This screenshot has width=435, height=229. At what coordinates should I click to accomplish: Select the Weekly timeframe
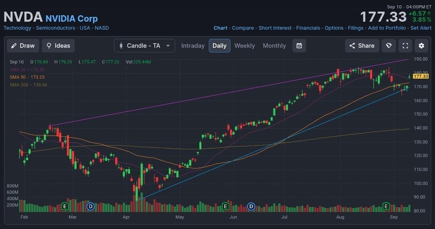click(244, 46)
